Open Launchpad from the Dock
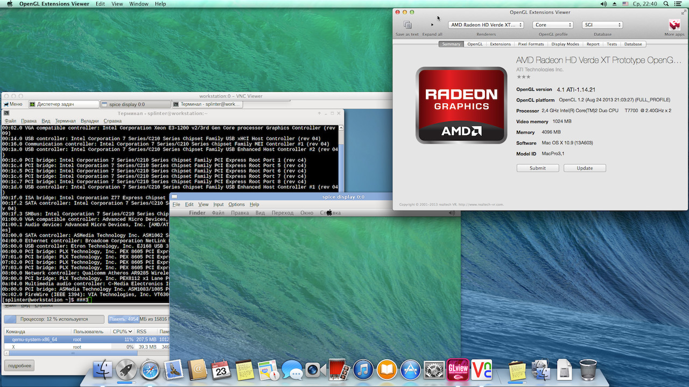The height and width of the screenshot is (387, 689). tap(125, 370)
